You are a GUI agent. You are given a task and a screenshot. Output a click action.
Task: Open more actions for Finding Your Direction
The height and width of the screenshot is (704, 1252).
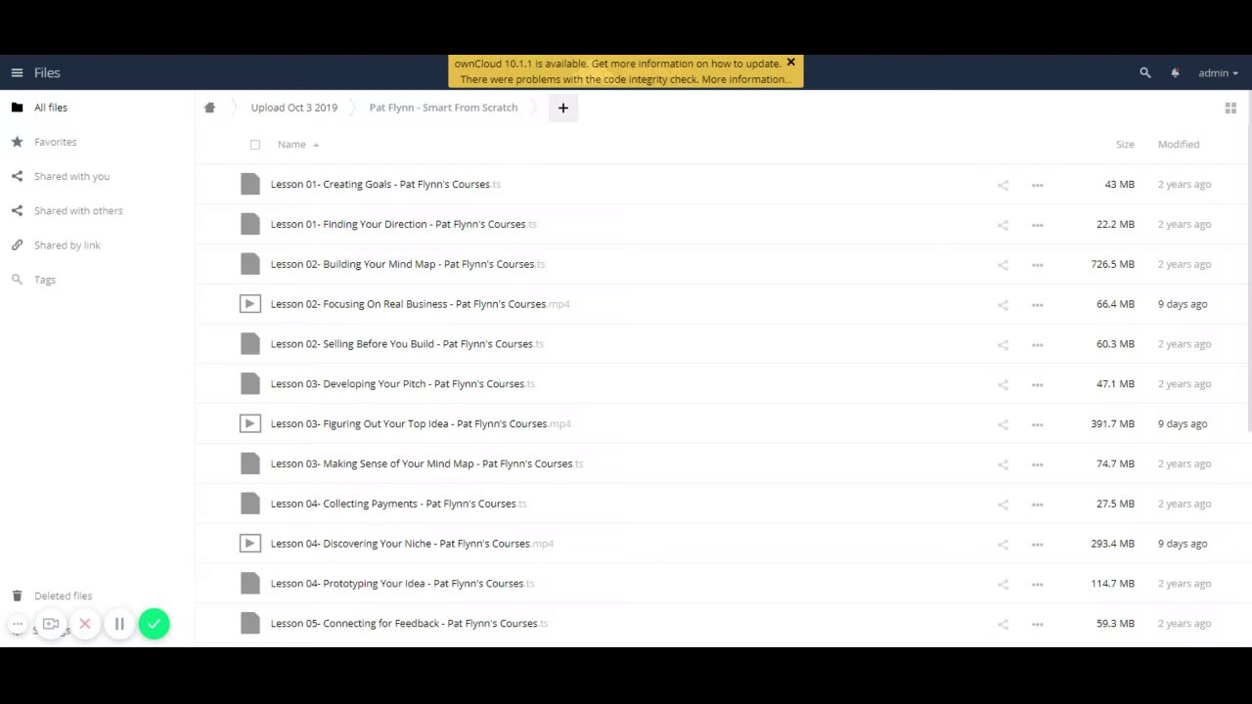tap(1037, 225)
